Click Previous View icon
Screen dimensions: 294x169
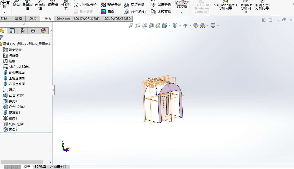[x=144, y=26]
